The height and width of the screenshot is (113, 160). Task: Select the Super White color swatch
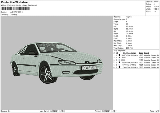(119, 65)
